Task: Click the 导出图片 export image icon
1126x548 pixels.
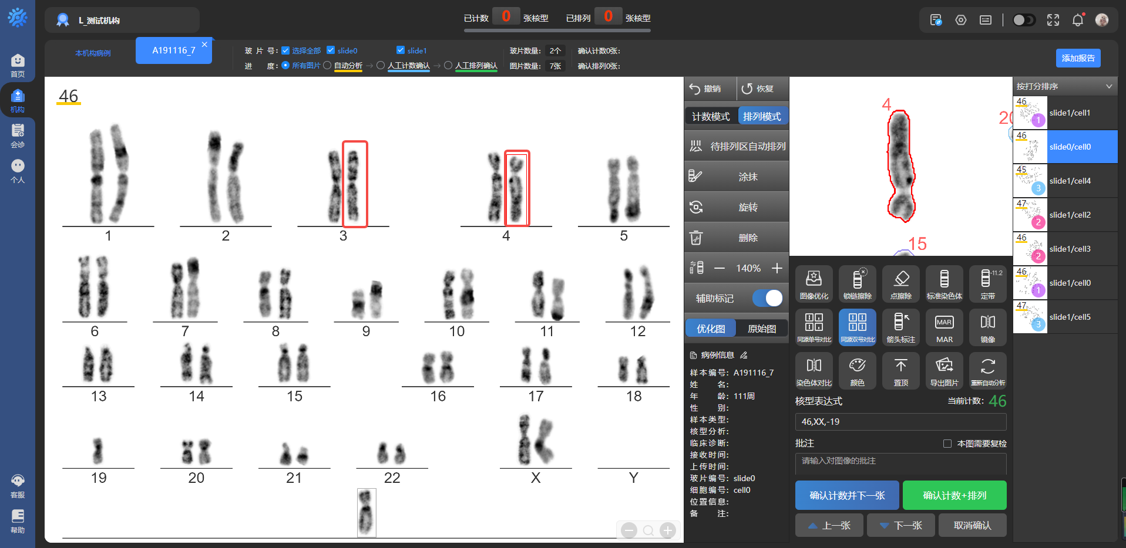Action: 944,370
